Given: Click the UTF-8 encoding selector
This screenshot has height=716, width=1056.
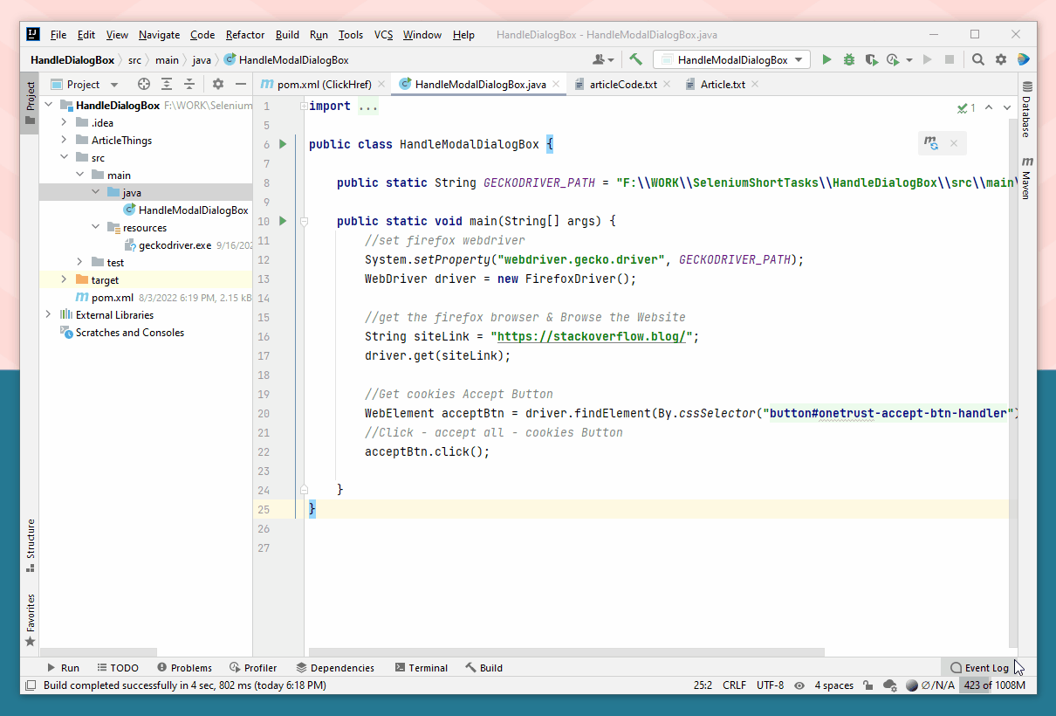Looking at the screenshot, I should pyautogui.click(x=770, y=685).
